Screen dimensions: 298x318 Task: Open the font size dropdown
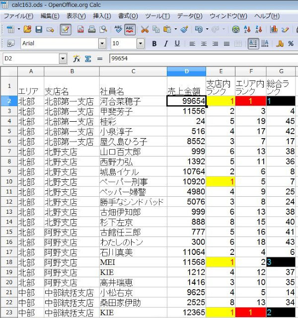[144, 44]
